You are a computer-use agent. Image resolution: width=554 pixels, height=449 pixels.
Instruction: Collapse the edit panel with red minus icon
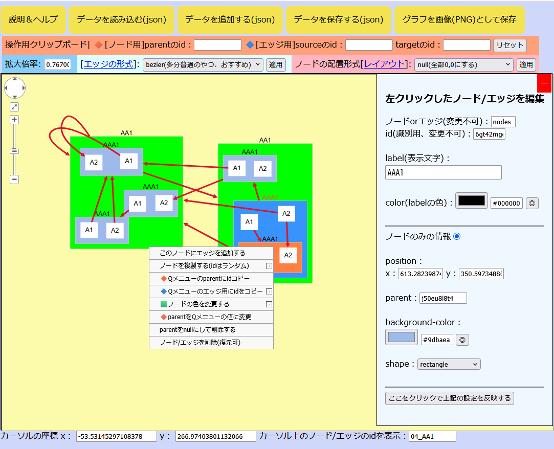point(544,83)
